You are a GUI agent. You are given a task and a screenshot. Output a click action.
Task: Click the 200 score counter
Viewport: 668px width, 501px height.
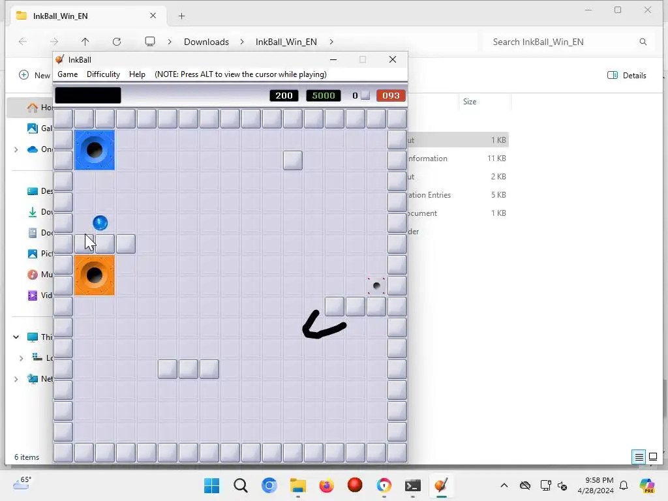284,95
